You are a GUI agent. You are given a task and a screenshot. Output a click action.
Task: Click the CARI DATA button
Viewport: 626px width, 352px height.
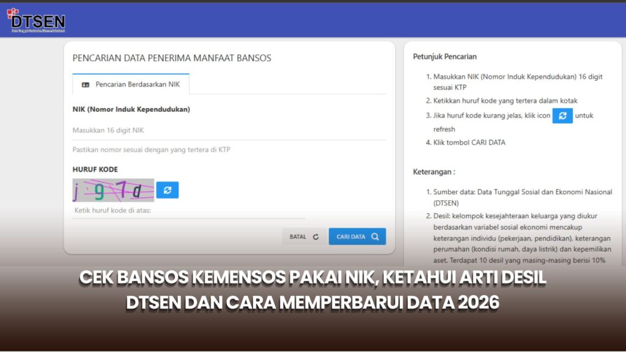click(357, 237)
